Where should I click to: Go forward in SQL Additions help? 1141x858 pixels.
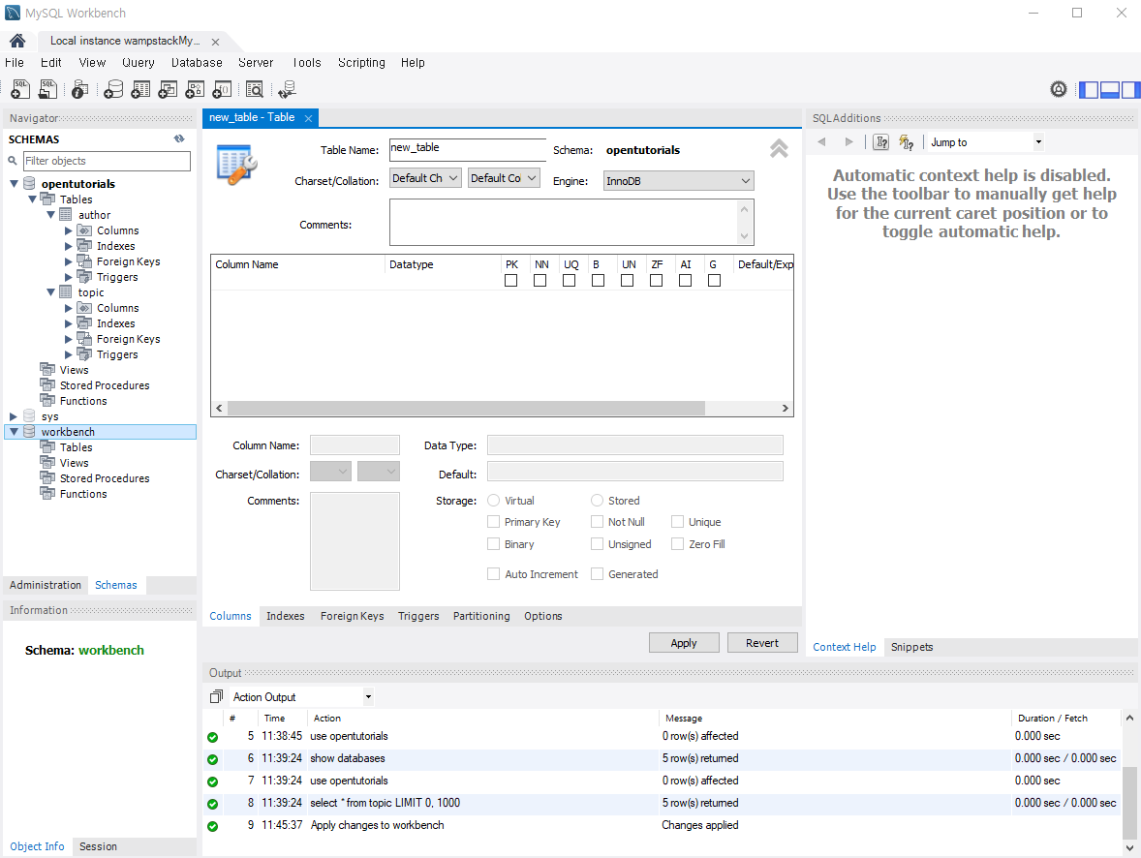[848, 142]
